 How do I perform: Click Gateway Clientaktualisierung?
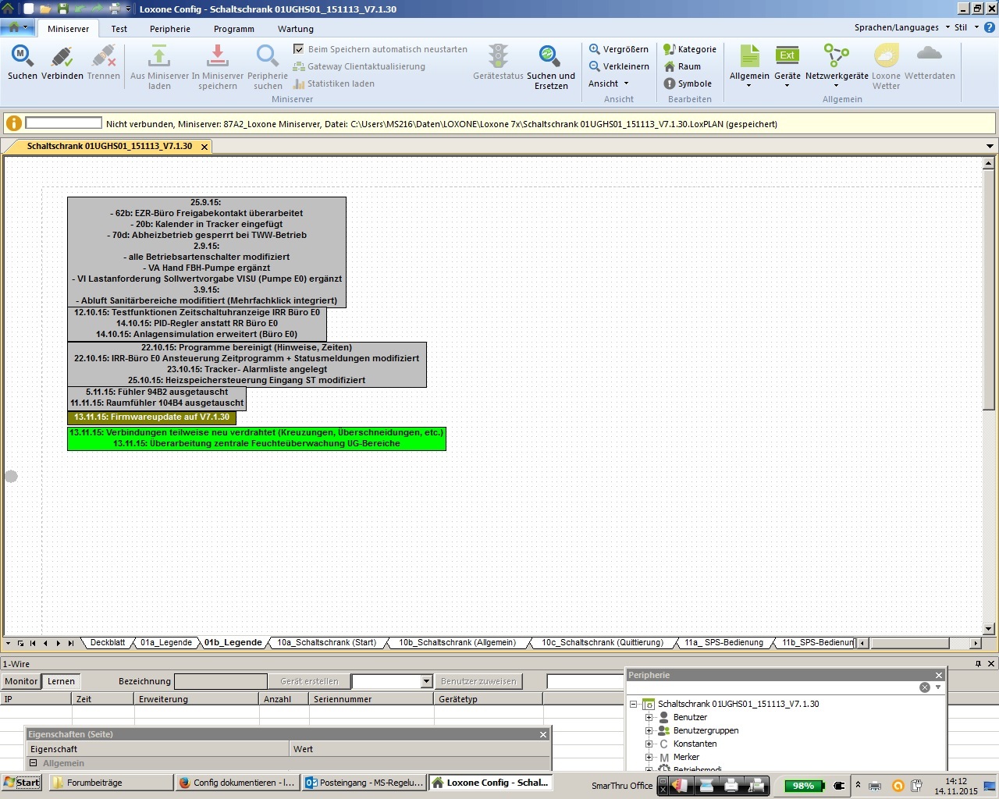[x=359, y=66]
